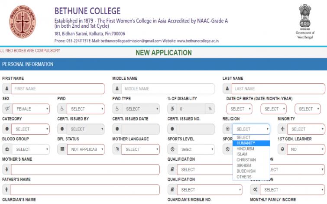Click the mother language icon
The width and height of the screenshot is (327, 204).
(117, 149)
